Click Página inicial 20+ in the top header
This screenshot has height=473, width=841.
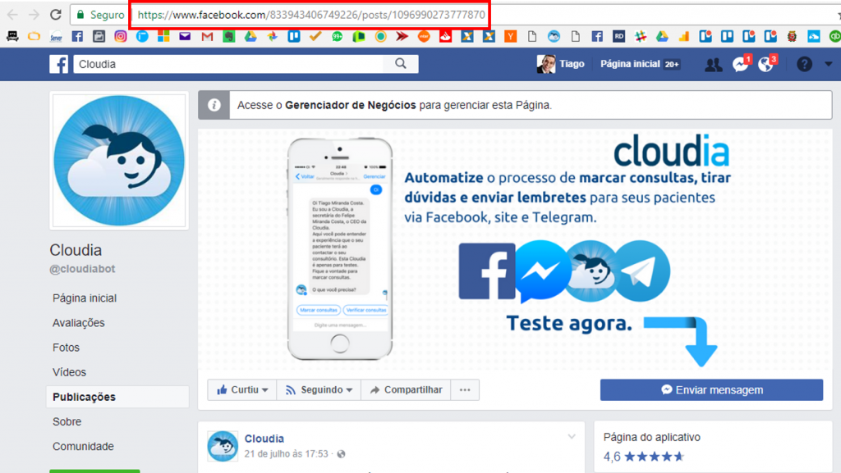(x=640, y=64)
